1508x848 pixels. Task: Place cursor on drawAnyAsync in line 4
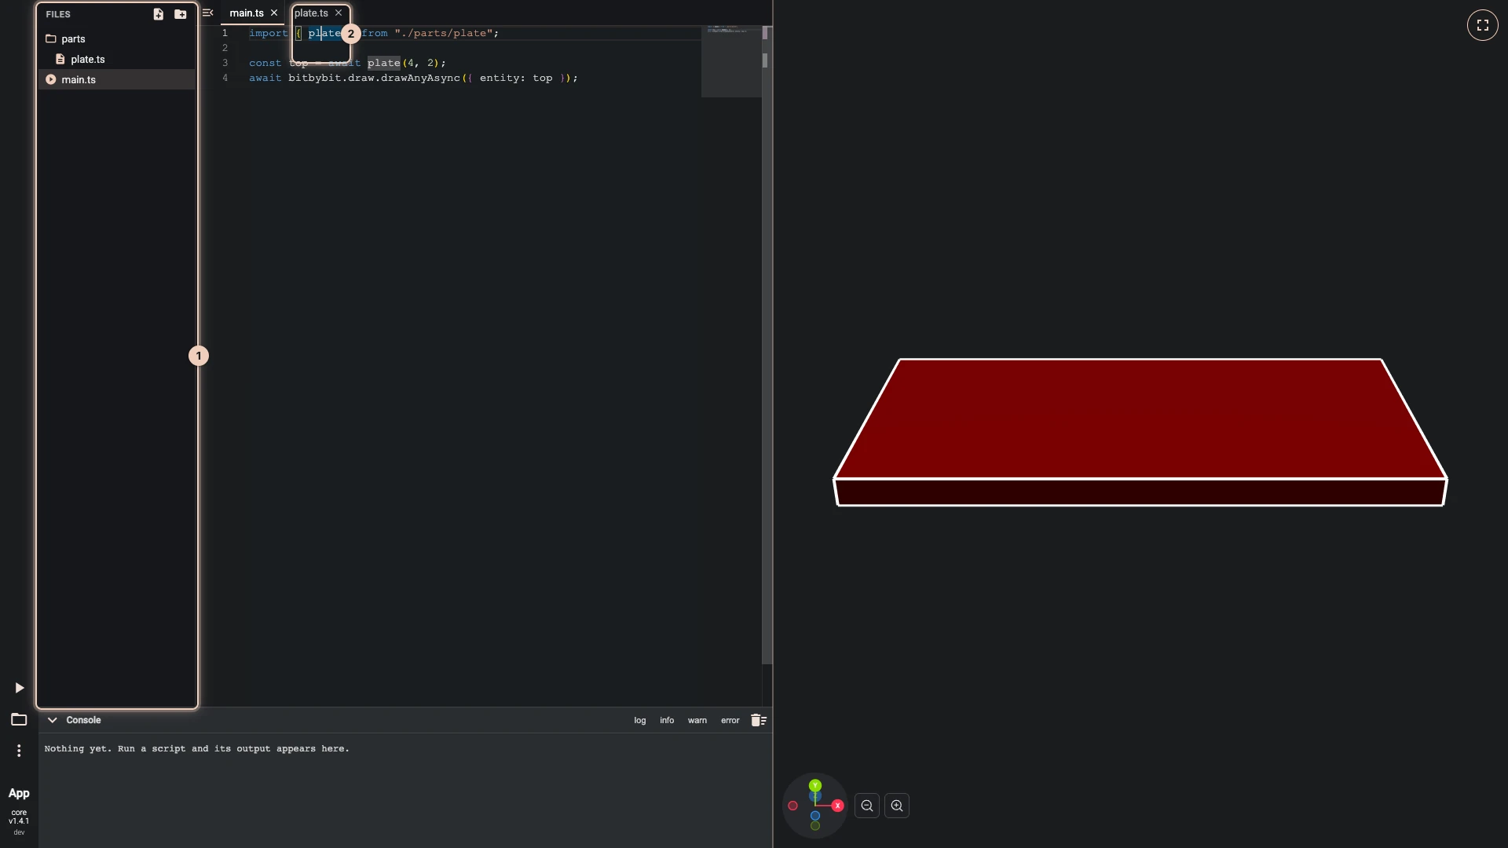(x=420, y=78)
